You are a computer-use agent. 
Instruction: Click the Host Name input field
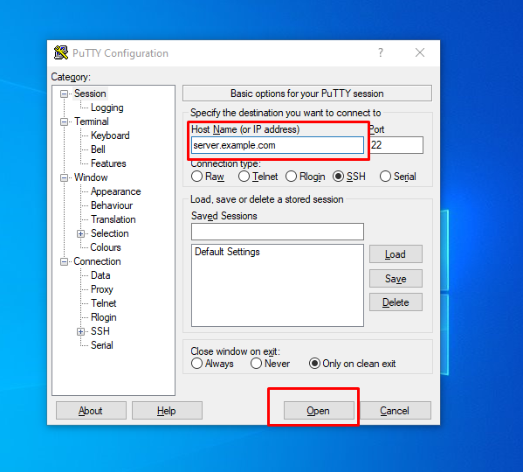tap(278, 145)
